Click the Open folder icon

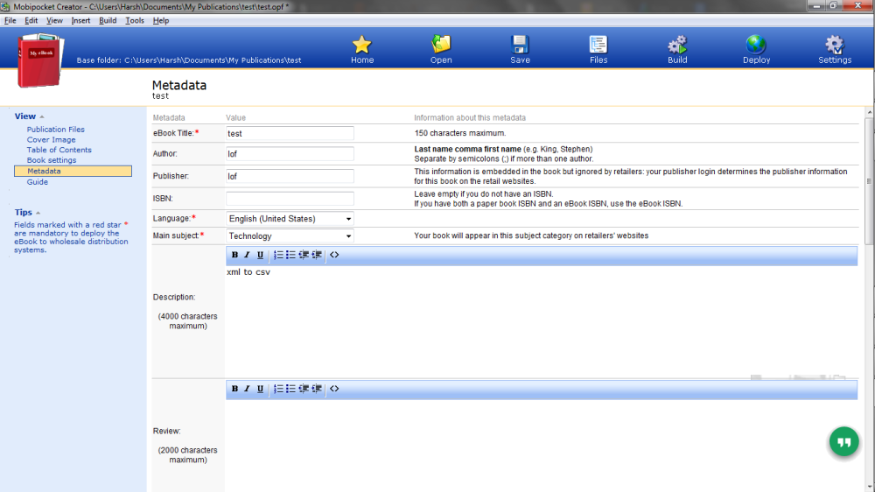click(441, 45)
